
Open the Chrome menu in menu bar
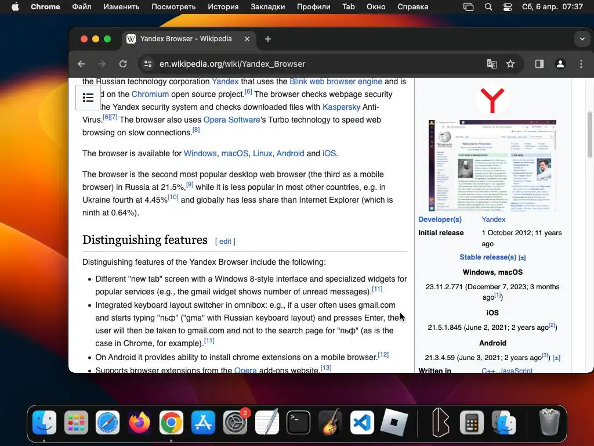[x=45, y=7]
